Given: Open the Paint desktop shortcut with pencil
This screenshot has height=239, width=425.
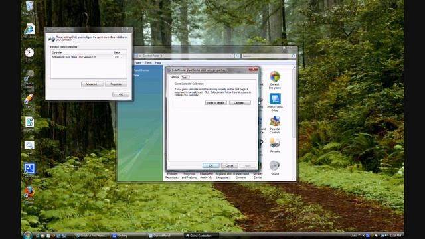Looking at the screenshot, I should pyautogui.click(x=29, y=99).
